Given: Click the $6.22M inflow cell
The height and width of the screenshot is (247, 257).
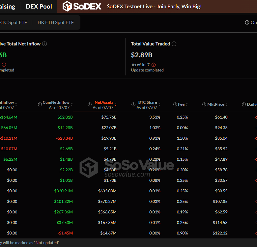Looking at the screenshot, I should point(10,159).
